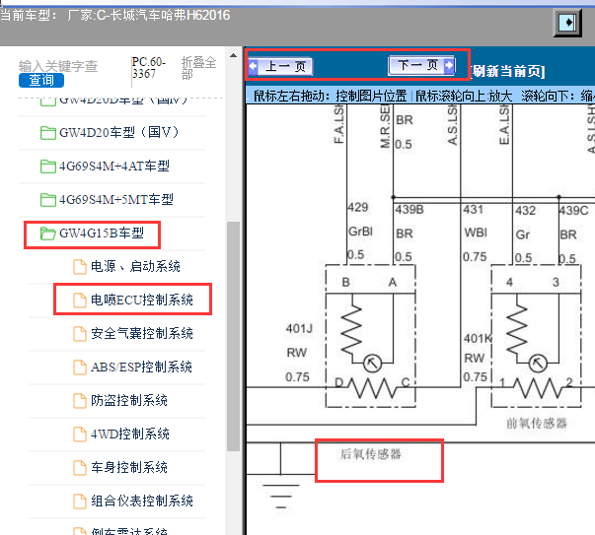The image size is (595, 535).
Task: Click wire label 401K in diagram
Action: (x=478, y=338)
